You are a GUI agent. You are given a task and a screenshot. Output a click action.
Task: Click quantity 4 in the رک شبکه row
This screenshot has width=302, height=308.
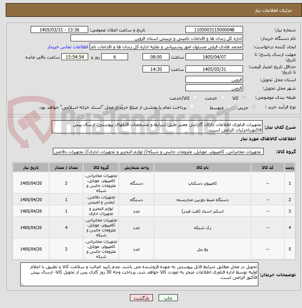click(x=66, y=228)
